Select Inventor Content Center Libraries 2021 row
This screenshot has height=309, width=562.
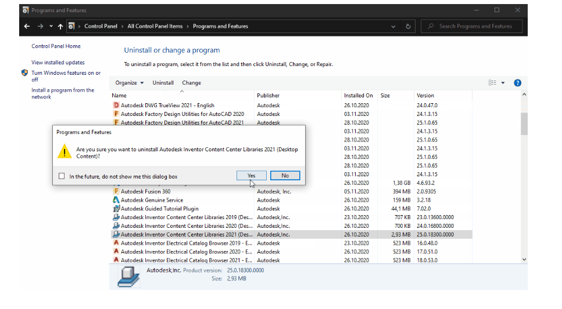pyautogui.click(x=292, y=234)
